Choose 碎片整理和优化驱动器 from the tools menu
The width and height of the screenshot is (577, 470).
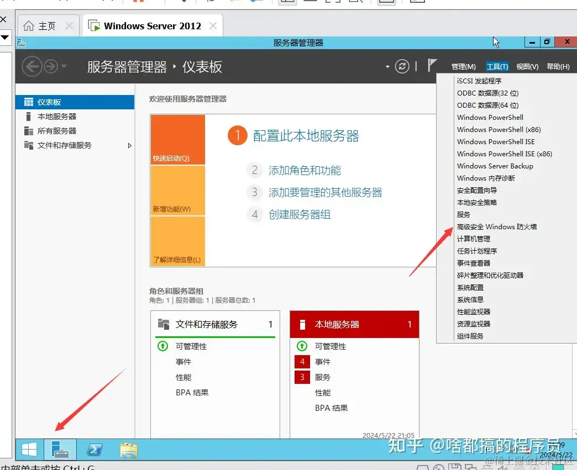490,275
